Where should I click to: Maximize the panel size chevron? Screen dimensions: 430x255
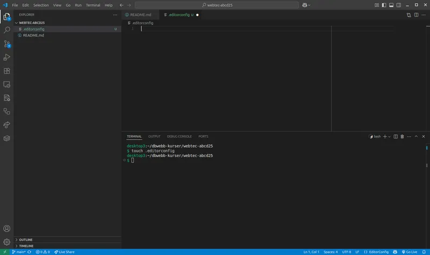tap(416, 136)
